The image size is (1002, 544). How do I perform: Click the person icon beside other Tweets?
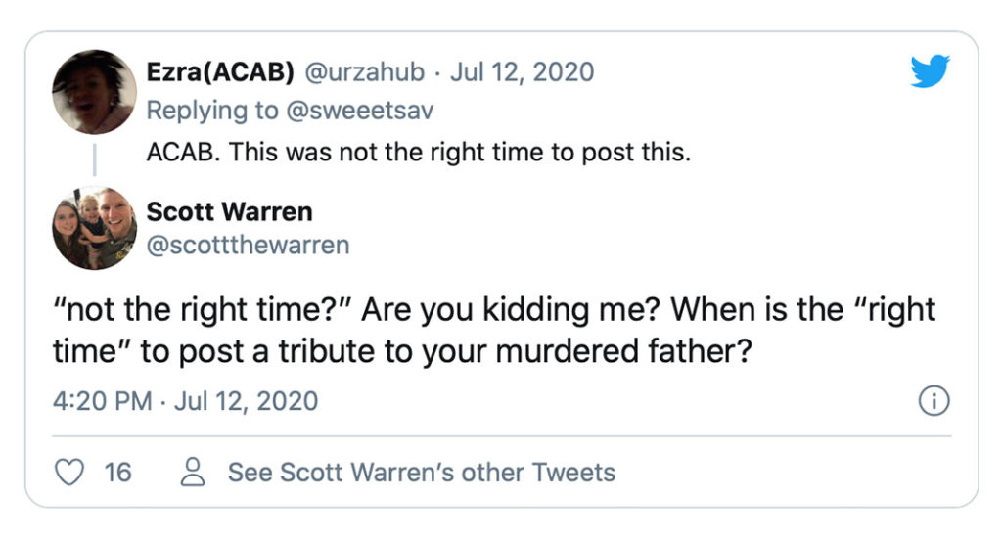tap(195, 473)
